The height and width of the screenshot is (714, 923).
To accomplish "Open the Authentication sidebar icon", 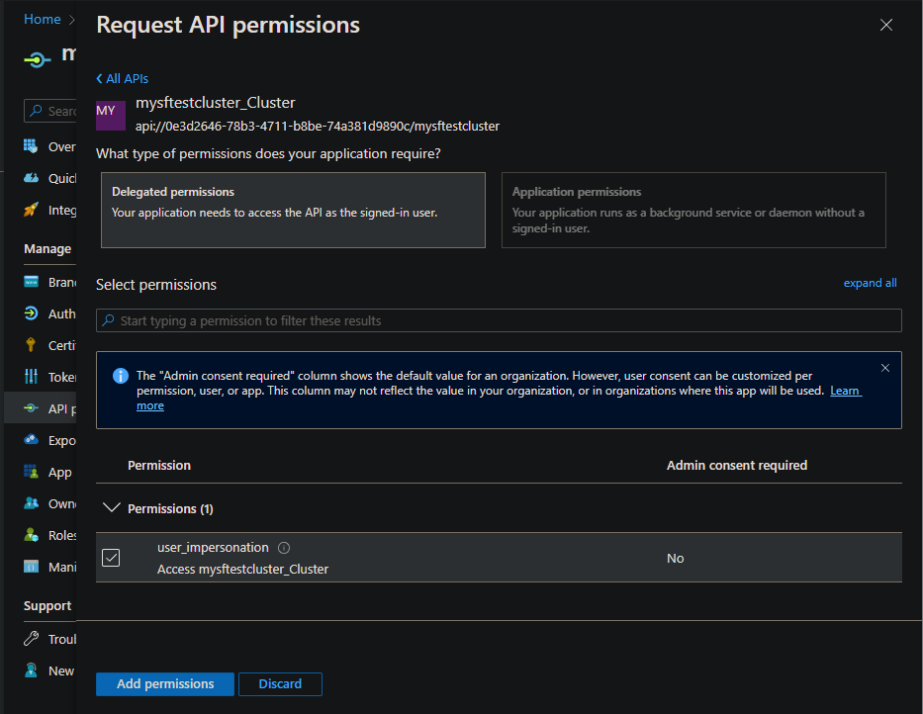I will click(31, 313).
